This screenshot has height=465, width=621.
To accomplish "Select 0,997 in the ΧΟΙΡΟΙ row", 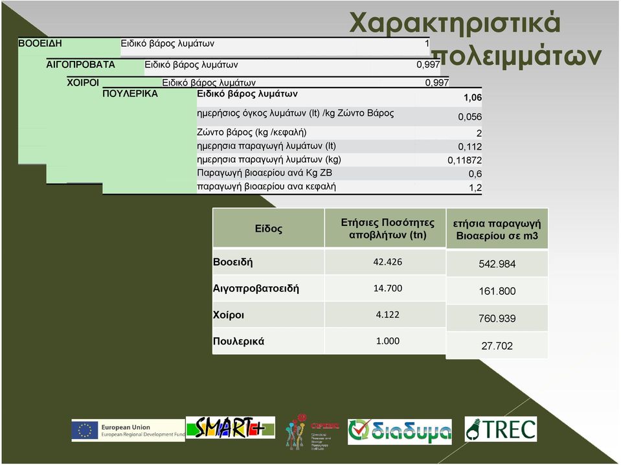I will click(x=437, y=82).
